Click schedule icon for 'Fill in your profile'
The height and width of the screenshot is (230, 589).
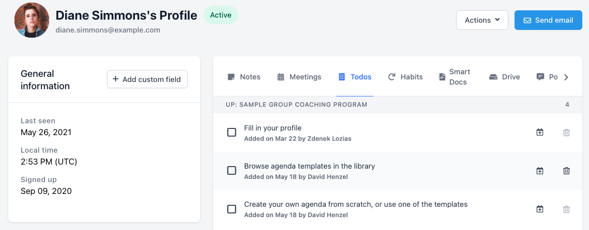coord(540,133)
